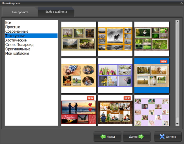The width and height of the screenshot is (184, 144).
Task: Choose the orange template with running horse
Action: point(115,39)
